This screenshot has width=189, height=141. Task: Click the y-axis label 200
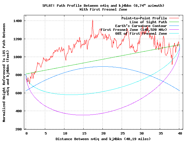[x=19, y=129]
